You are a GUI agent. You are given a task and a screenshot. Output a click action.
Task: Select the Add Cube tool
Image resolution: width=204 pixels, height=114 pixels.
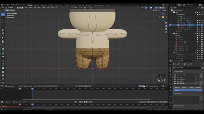click(3, 46)
